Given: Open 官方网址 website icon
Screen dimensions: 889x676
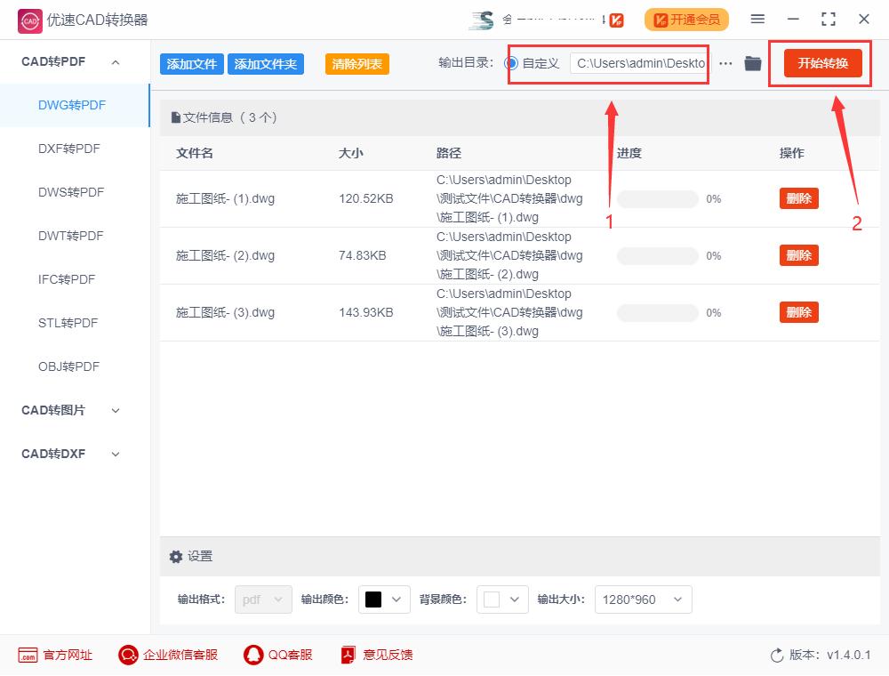Looking at the screenshot, I should click(28, 655).
